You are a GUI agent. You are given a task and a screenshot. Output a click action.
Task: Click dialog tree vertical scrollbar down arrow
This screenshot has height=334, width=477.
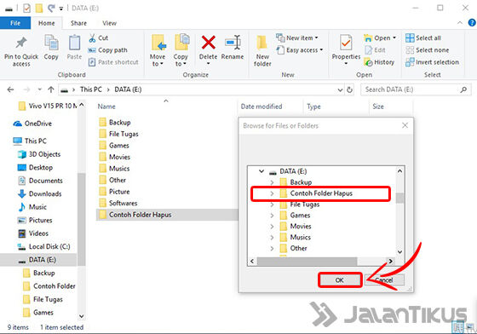click(x=400, y=252)
